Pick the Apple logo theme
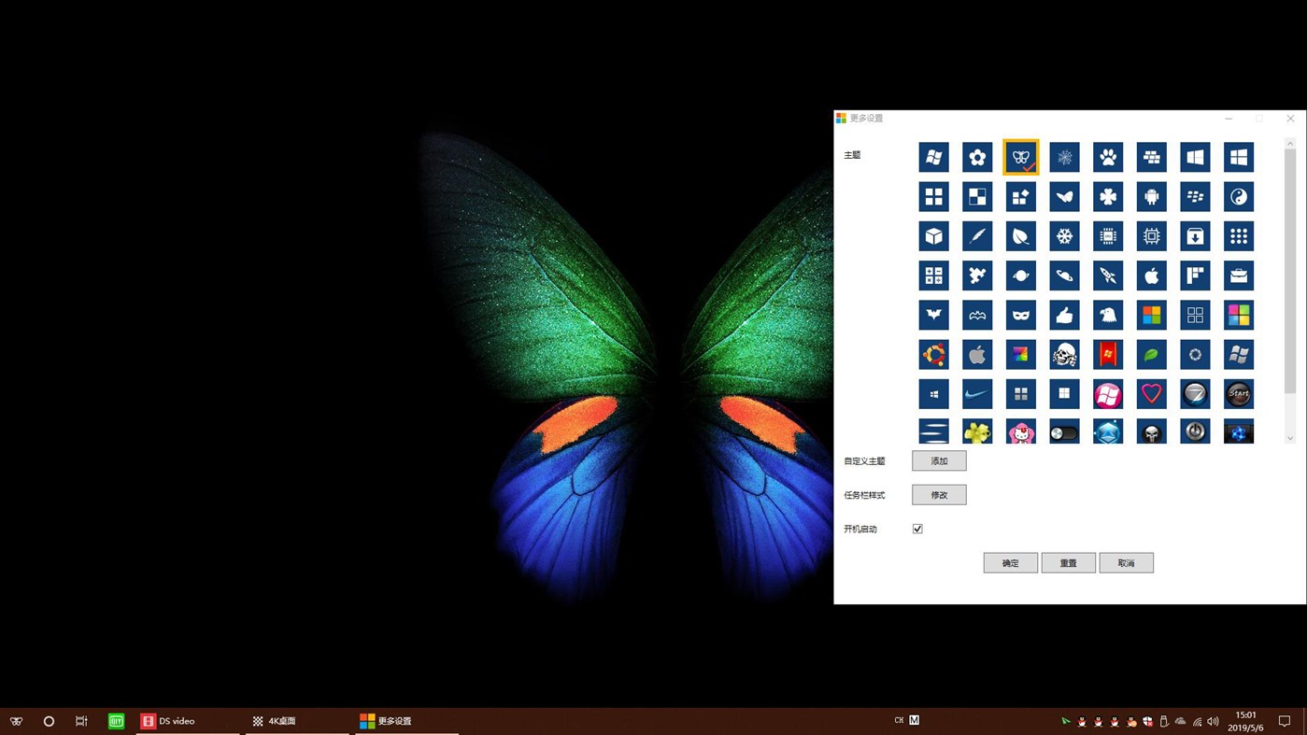Image resolution: width=1307 pixels, height=735 pixels. point(1151,275)
